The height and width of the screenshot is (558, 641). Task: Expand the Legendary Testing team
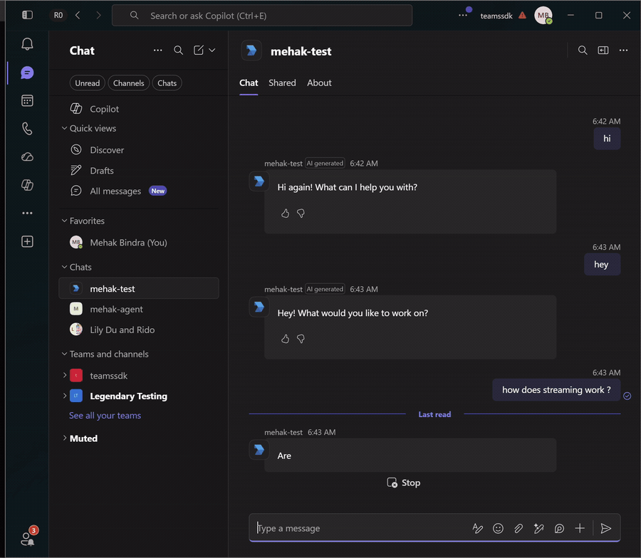[x=65, y=396]
